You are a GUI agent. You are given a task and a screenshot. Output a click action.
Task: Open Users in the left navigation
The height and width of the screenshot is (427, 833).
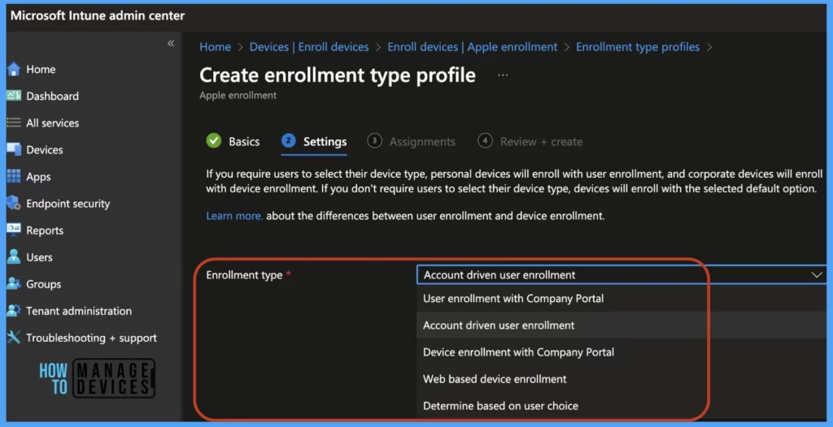(x=39, y=257)
